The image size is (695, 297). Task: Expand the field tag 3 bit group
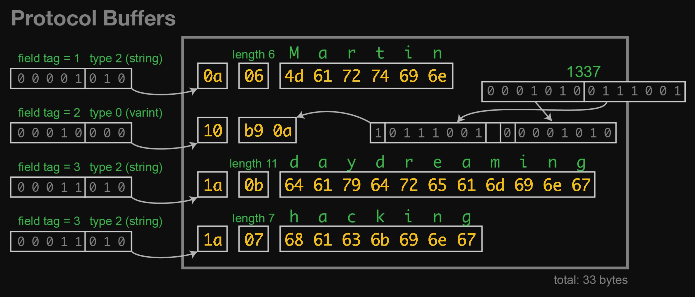pos(47,187)
